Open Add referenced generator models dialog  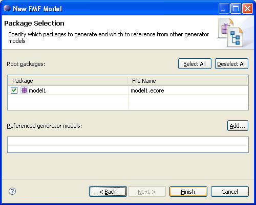pos(238,126)
